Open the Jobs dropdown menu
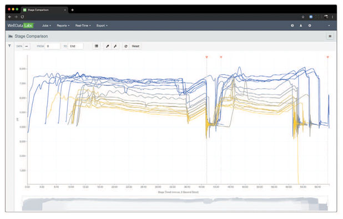 (47, 26)
